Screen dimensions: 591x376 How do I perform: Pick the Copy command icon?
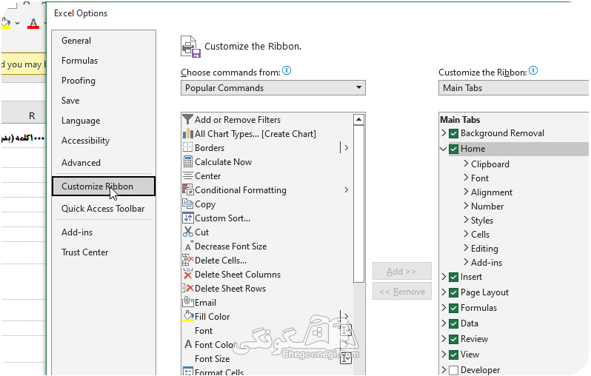[187, 204]
